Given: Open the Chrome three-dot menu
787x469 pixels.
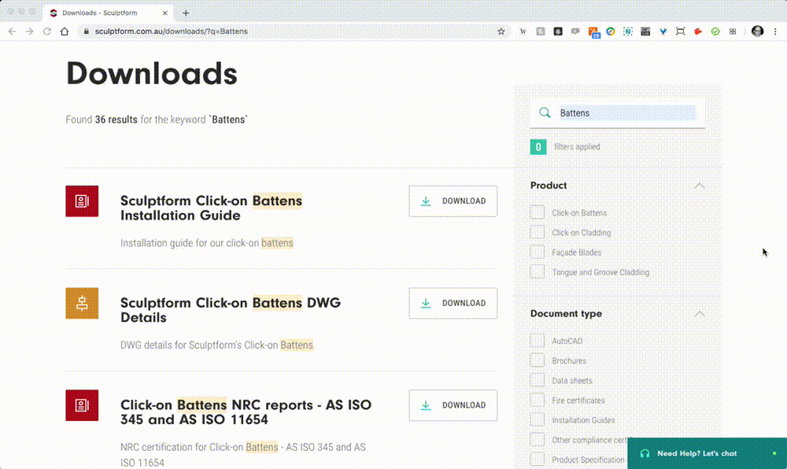Looking at the screenshot, I should point(775,31).
